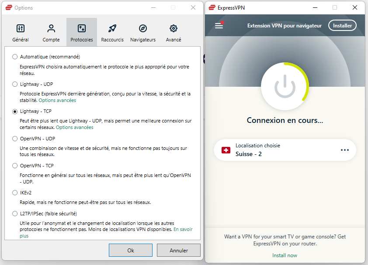Open the Compte settings tab
This screenshot has width=368, height=265.
pos(51,32)
